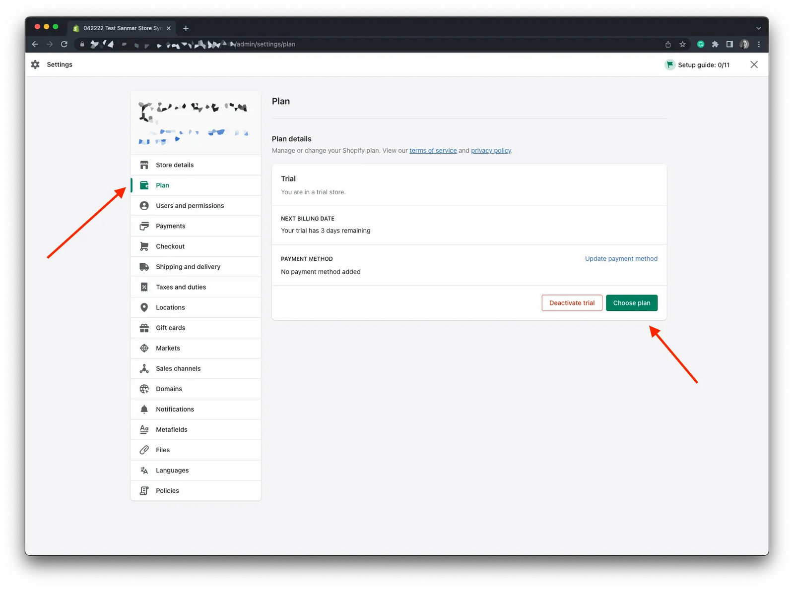
Task: Click the Files paperclip icon
Action: [x=144, y=450]
